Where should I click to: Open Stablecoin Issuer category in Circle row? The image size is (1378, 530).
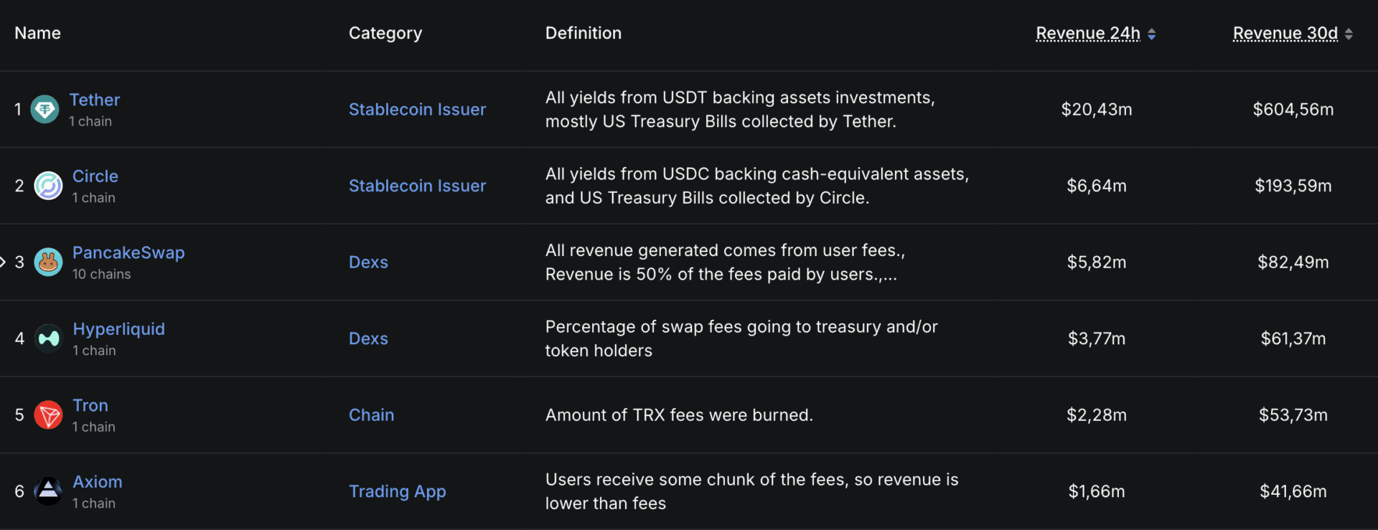pos(417,186)
